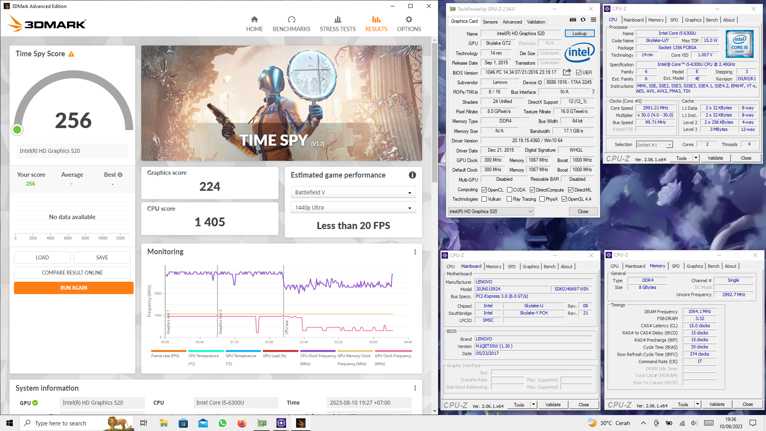Screen dimensions: 766x431
Task: Open the HOME section in 3DMark
Action: coord(255,24)
